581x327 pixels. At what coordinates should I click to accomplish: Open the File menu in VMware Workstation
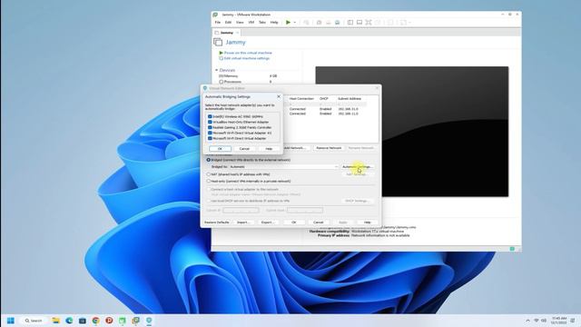pos(218,22)
